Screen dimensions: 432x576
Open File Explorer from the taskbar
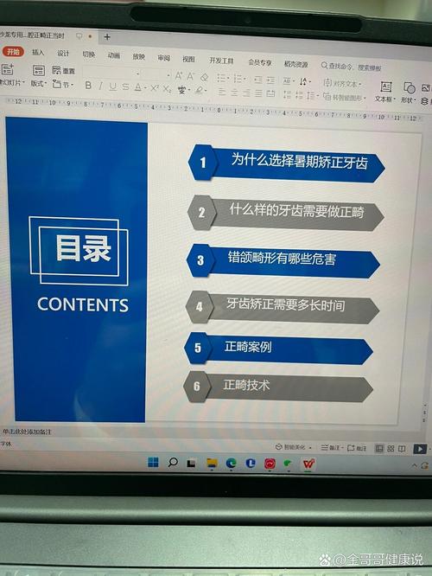(x=212, y=464)
